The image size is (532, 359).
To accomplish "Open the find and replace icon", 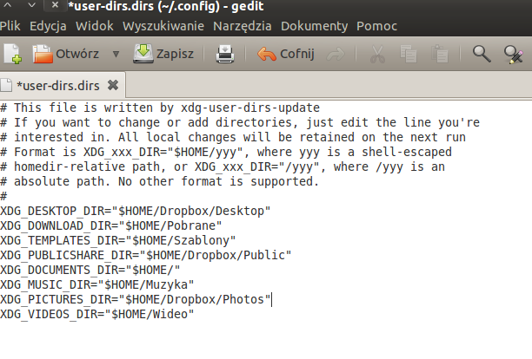I will (x=514, y=55).
